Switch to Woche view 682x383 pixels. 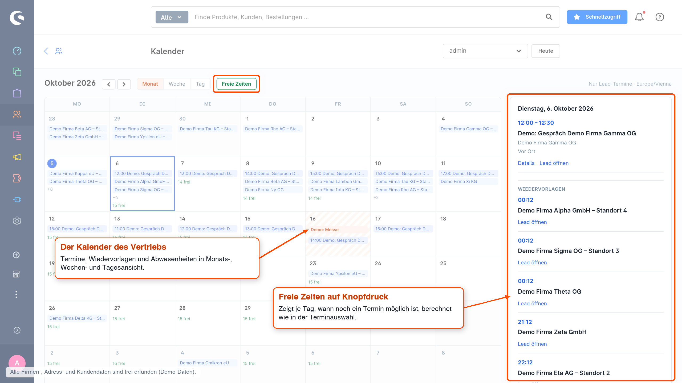(177, 84)
